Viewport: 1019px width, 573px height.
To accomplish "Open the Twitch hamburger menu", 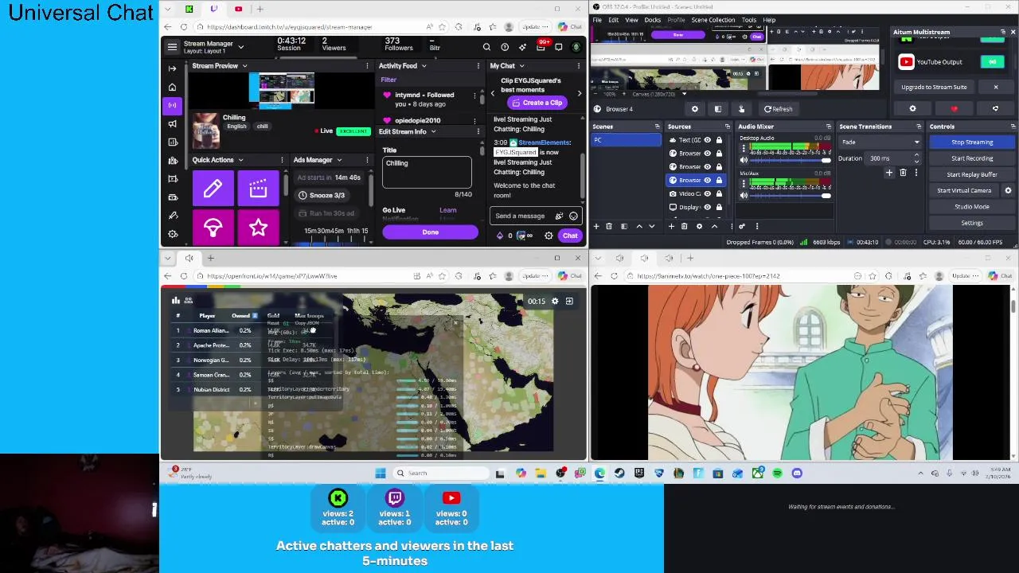I will pyautogui.click(x=172, y=47).
